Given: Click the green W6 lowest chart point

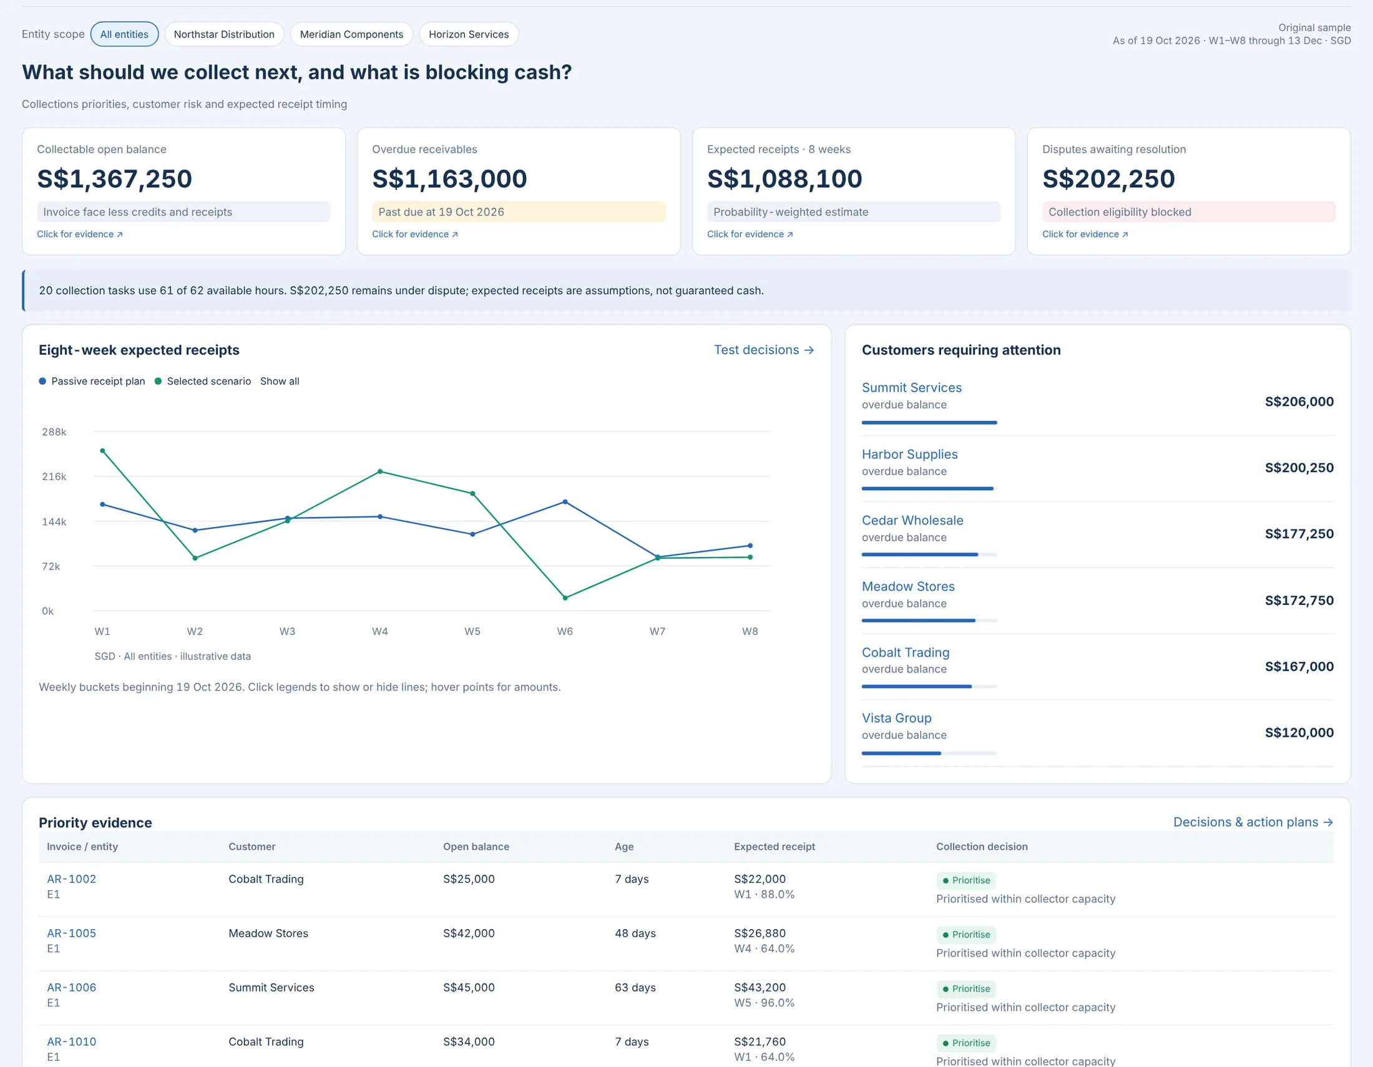Looking at the screenshot, I should [x=565, y=598].
